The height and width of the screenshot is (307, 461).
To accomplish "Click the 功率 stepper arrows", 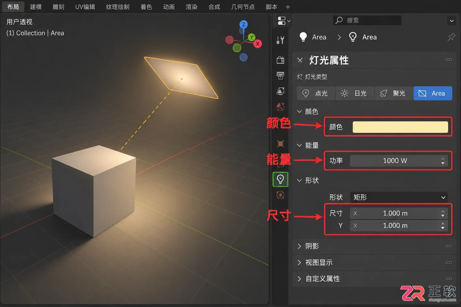I will coord(443,161).
